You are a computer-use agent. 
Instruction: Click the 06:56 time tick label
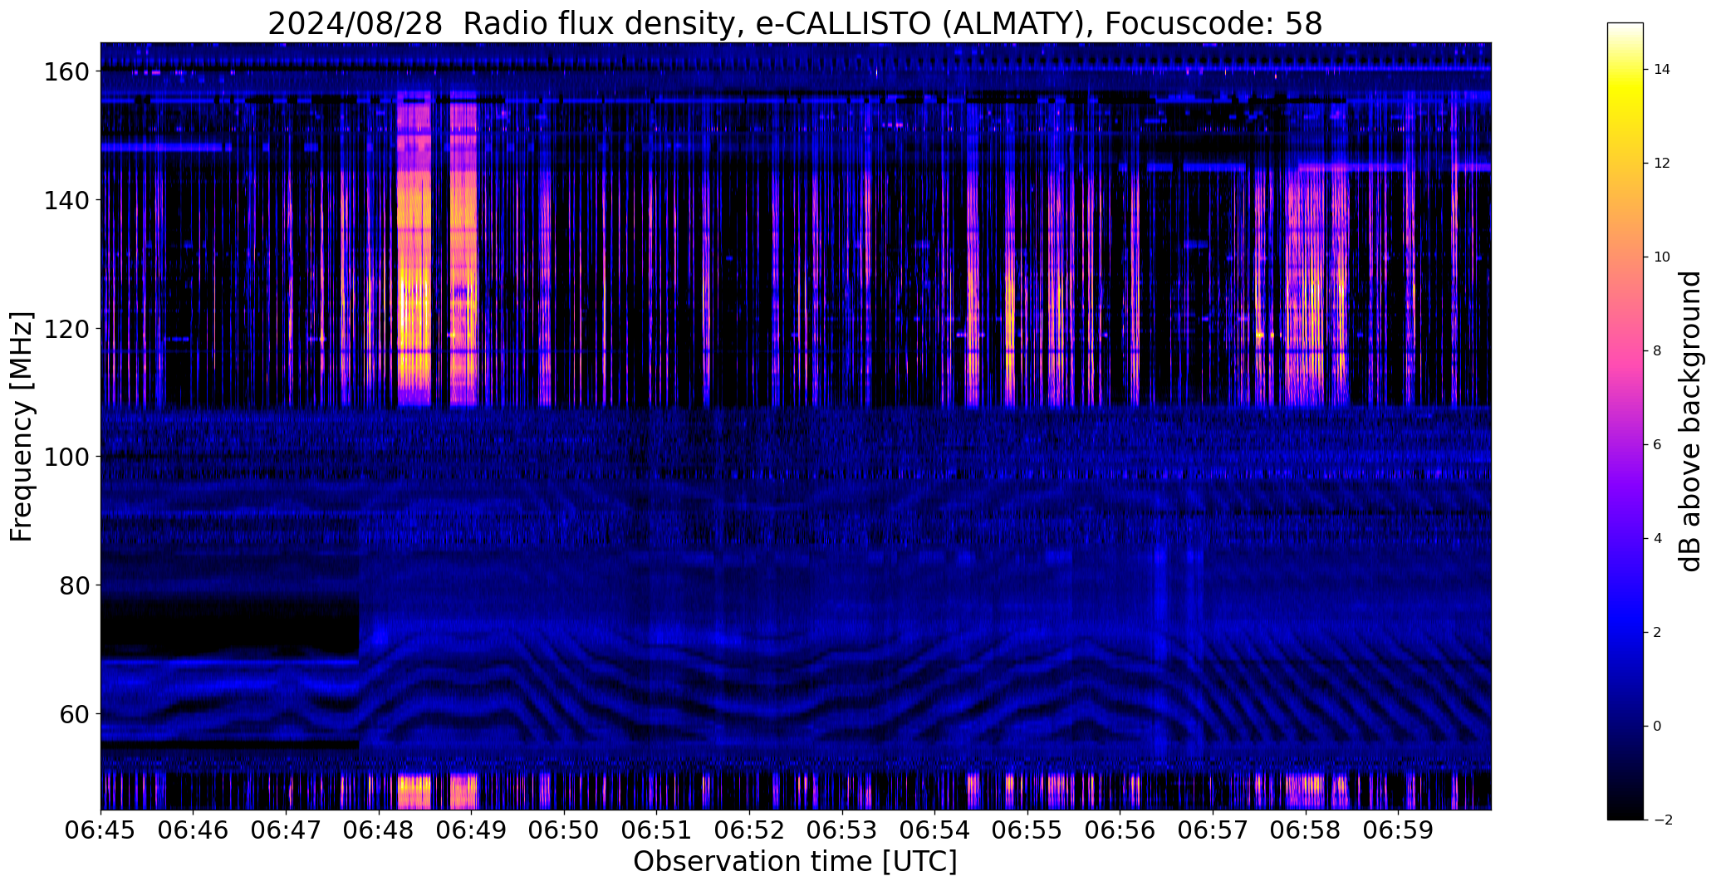point(1120,830)
